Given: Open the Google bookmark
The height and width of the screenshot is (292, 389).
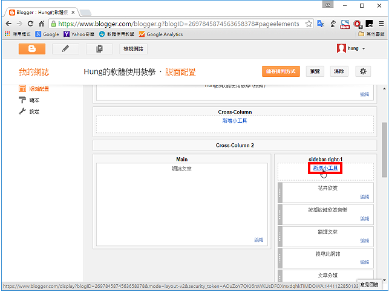Looking at the screenshot, I should click(x=47, y=34).
